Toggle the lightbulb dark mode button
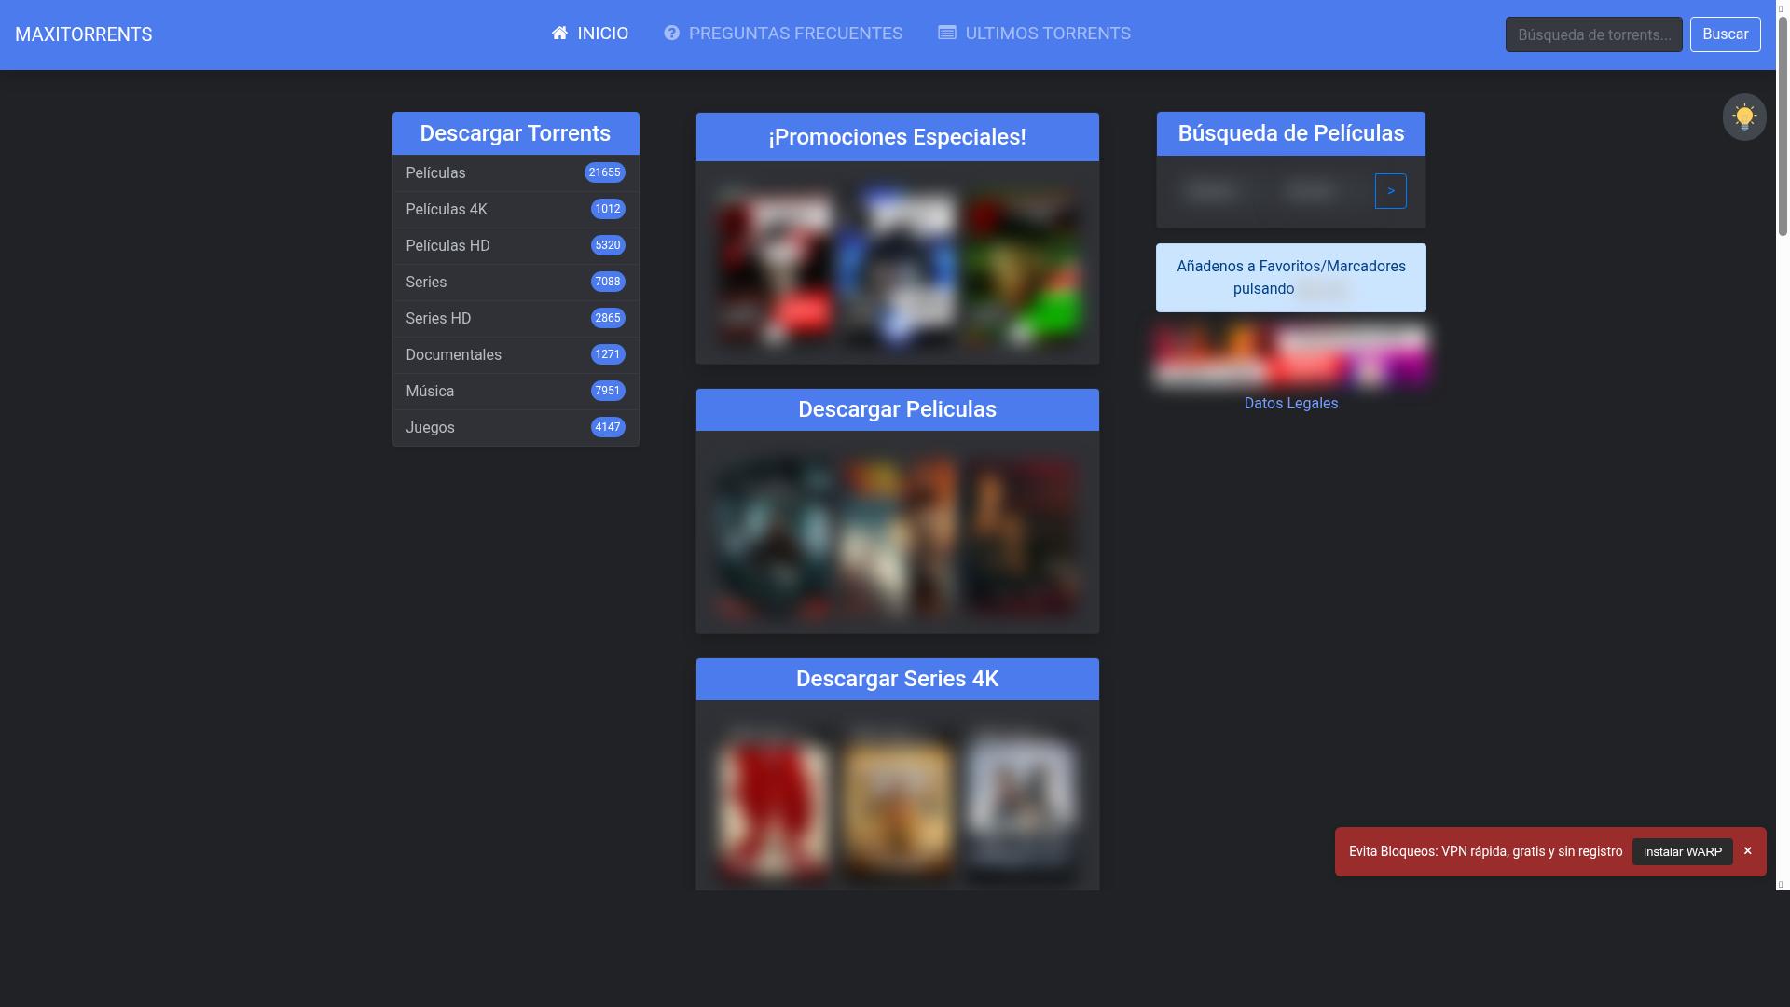Screen dimensions: 1790x1007 click(1743, 117)
